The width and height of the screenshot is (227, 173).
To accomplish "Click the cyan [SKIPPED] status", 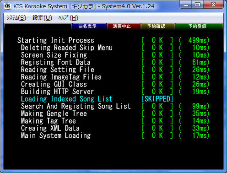I will point(157,99).
